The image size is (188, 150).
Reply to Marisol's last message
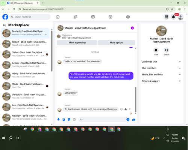click(x=126, y=109)
